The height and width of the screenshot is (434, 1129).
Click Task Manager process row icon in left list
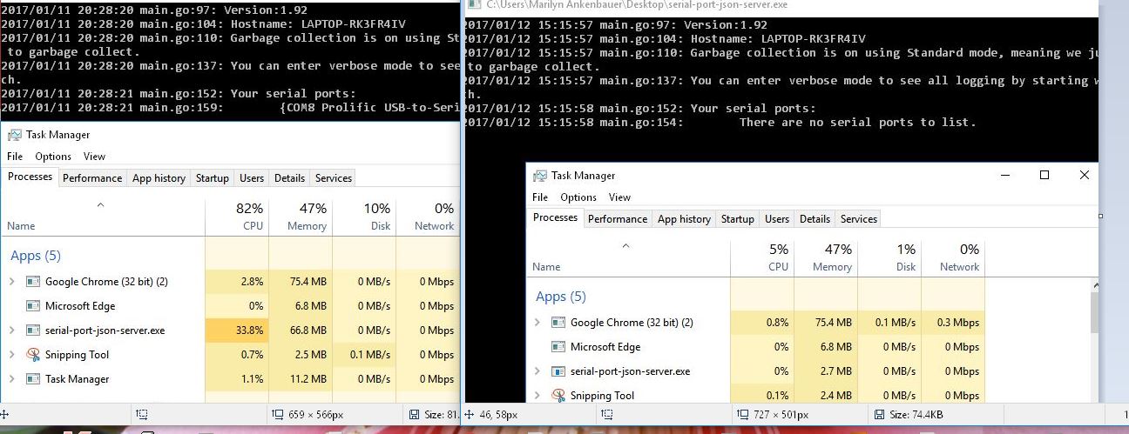click(x=33, y=379)
